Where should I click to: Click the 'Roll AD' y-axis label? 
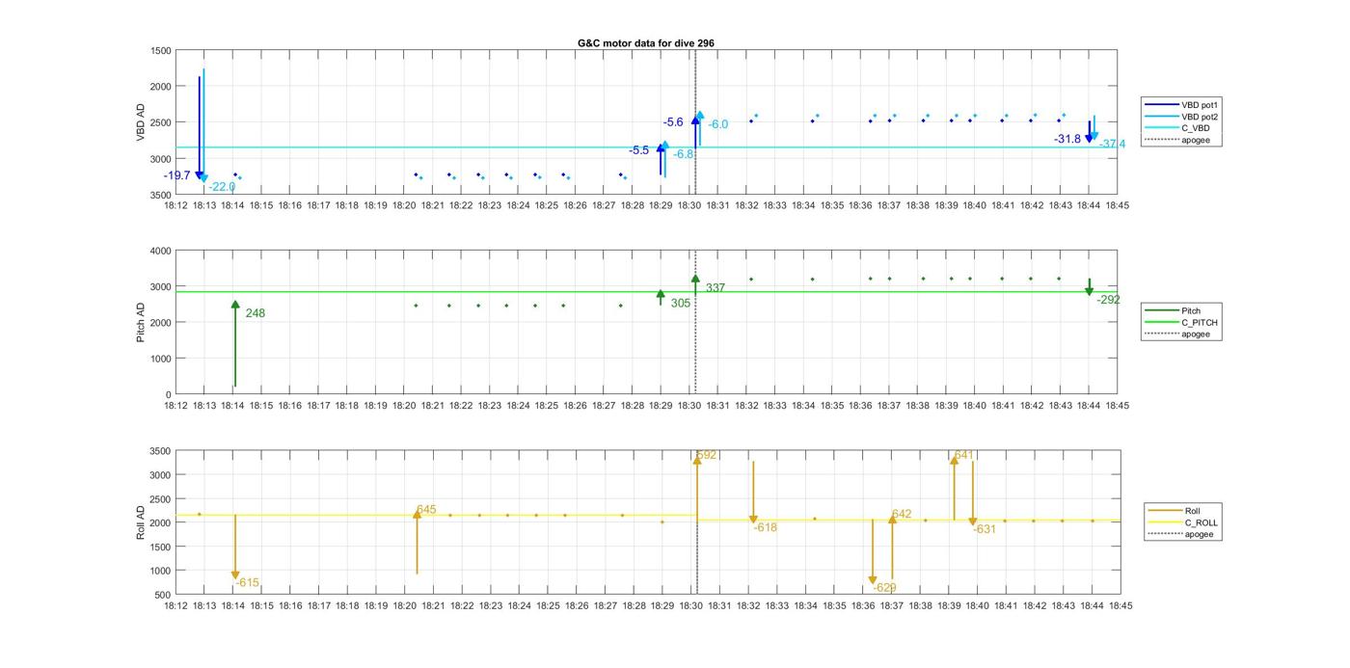[x=142, y=522]
